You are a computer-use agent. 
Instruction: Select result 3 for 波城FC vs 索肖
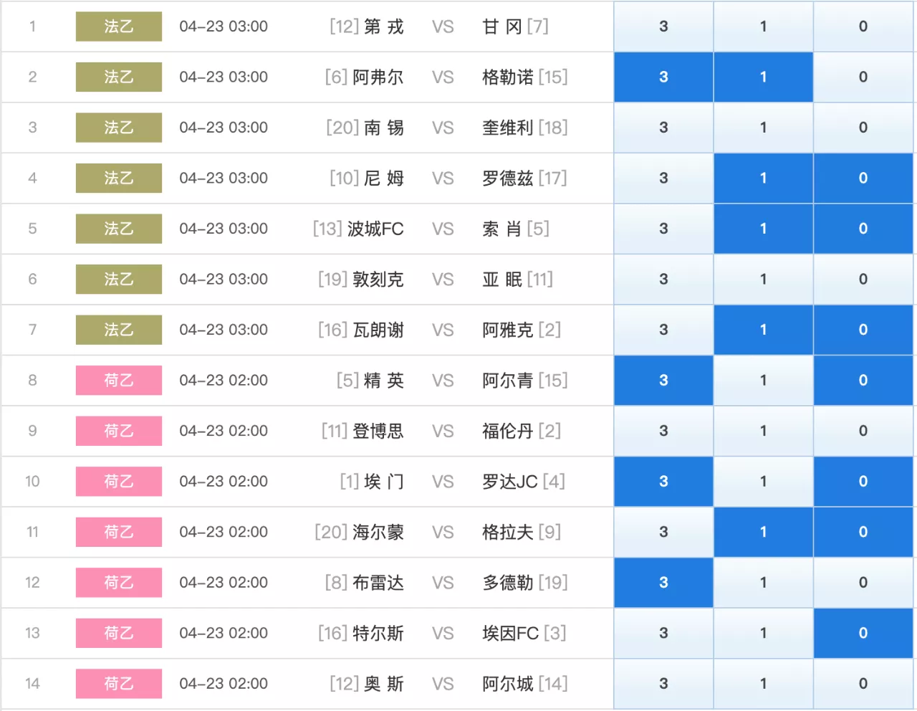(x=663, y=229)
